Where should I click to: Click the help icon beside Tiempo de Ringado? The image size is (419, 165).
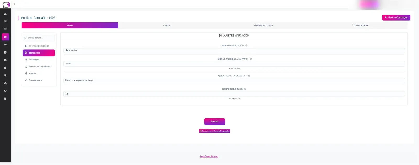(245, 89)
